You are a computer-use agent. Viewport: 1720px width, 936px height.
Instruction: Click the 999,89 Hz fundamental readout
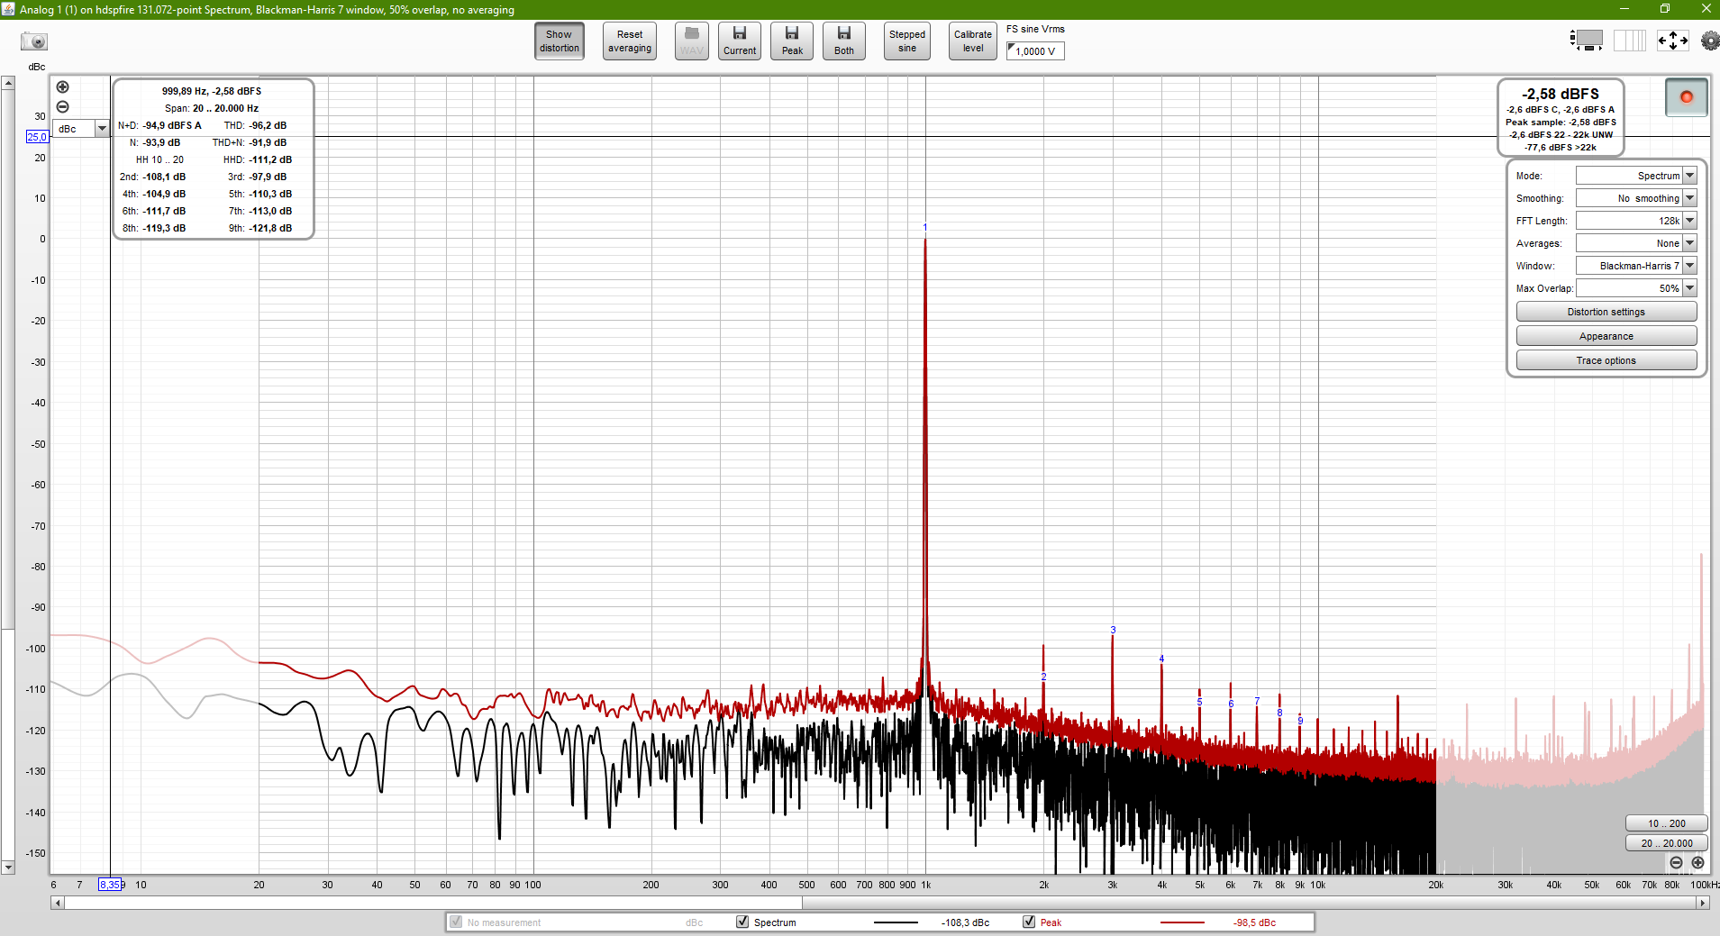212,91
